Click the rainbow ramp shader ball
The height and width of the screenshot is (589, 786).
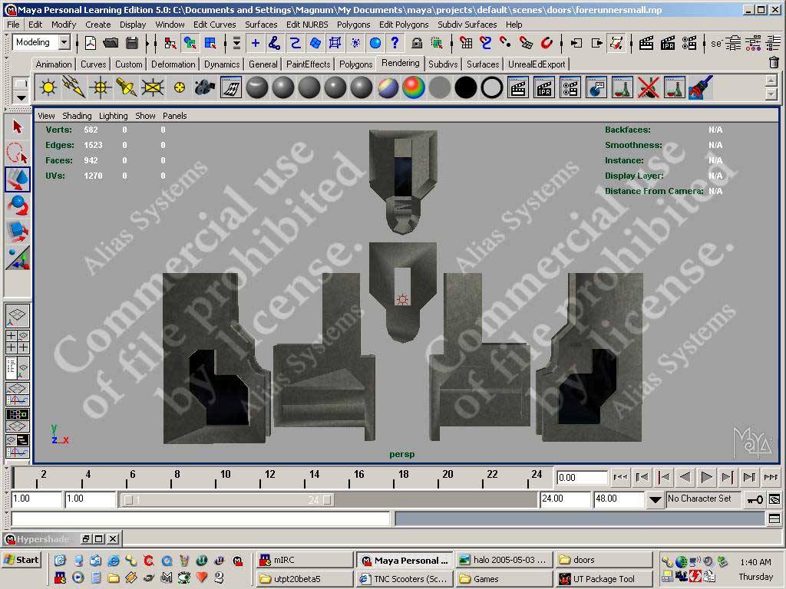pyautogui.click(x=414, y=87)
